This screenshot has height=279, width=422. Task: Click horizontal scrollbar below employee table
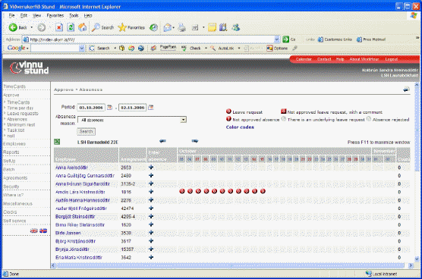231,265
